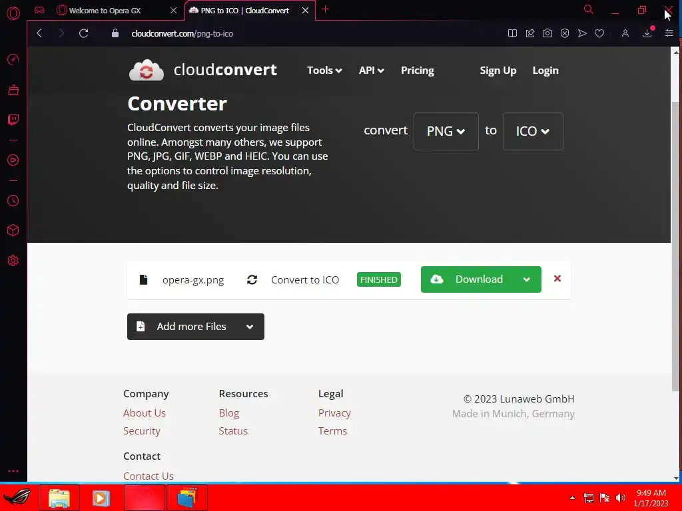Click the edit pencil icon in address bar
Screen dimensions: 682x511
[529, 33]
